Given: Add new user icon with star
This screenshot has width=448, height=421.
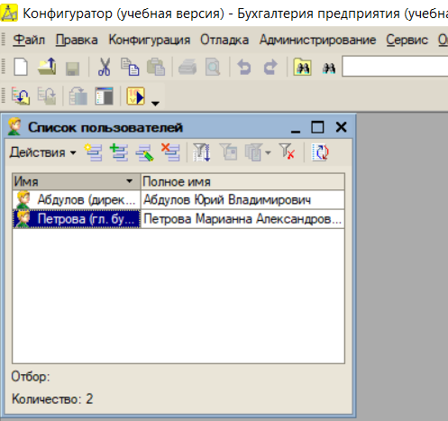Looking at the screenshot, I should [x=93, y=152].
